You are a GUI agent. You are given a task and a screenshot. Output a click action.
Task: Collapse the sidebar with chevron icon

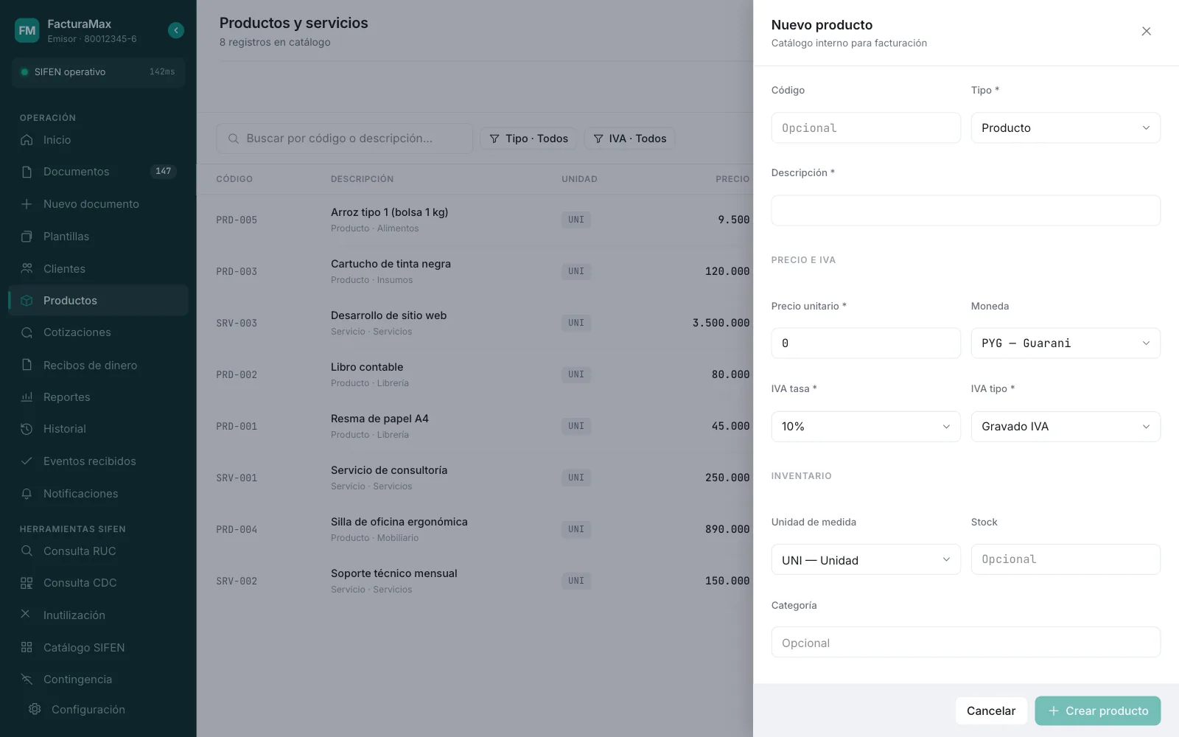(175, 30)
